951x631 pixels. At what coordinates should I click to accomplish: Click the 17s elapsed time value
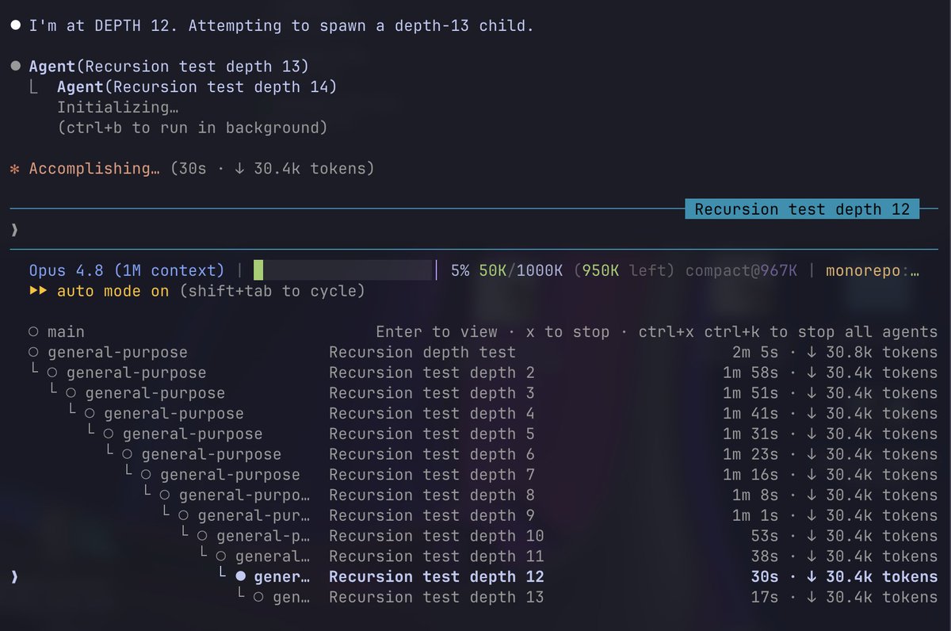(x=765, y=597)
